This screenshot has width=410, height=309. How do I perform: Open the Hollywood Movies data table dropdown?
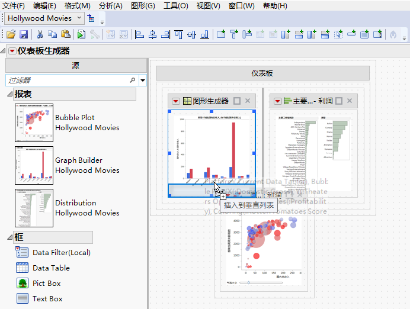tap(79, 18)
